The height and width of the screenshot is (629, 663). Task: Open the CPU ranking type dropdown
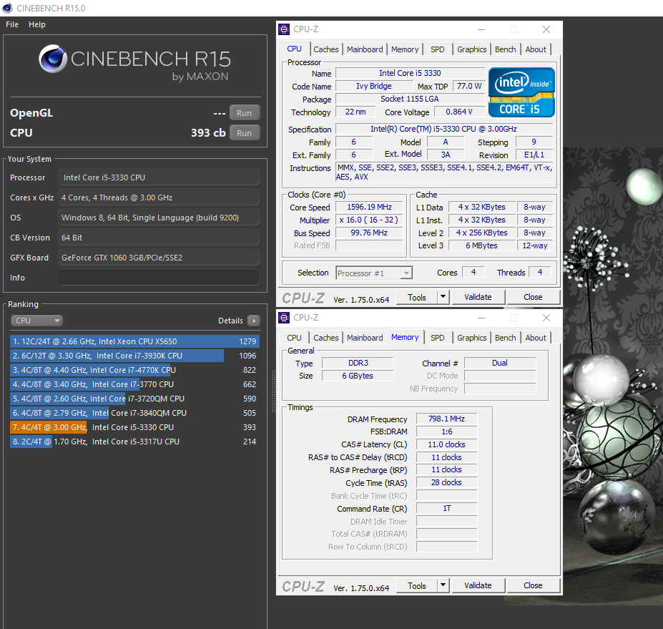[36, 321]
